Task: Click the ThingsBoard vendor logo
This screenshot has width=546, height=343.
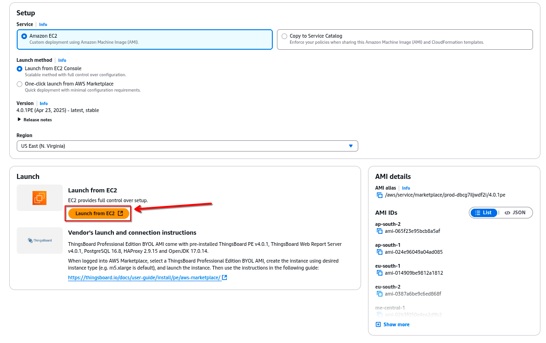Action: (39, 240)
